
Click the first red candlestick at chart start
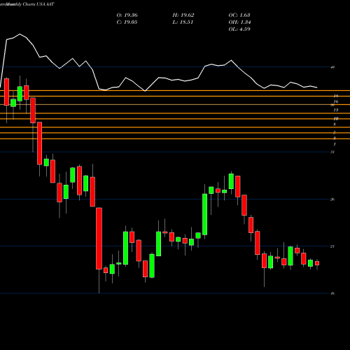6,92
